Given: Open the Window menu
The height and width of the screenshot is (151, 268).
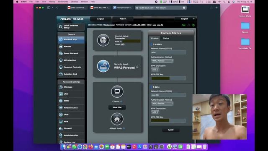Looking at the screenshot, I should [x=84, y=2].
